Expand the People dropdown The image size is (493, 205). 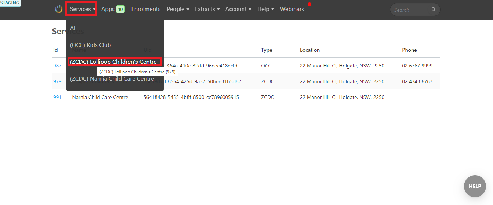(x=178, y=9)
